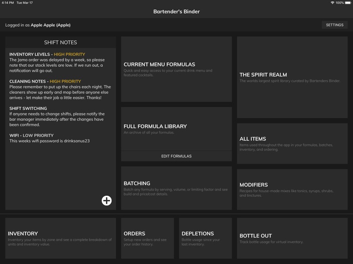
Task: Select the Cleaning Notes shift note
Action: tap(61, 90)
